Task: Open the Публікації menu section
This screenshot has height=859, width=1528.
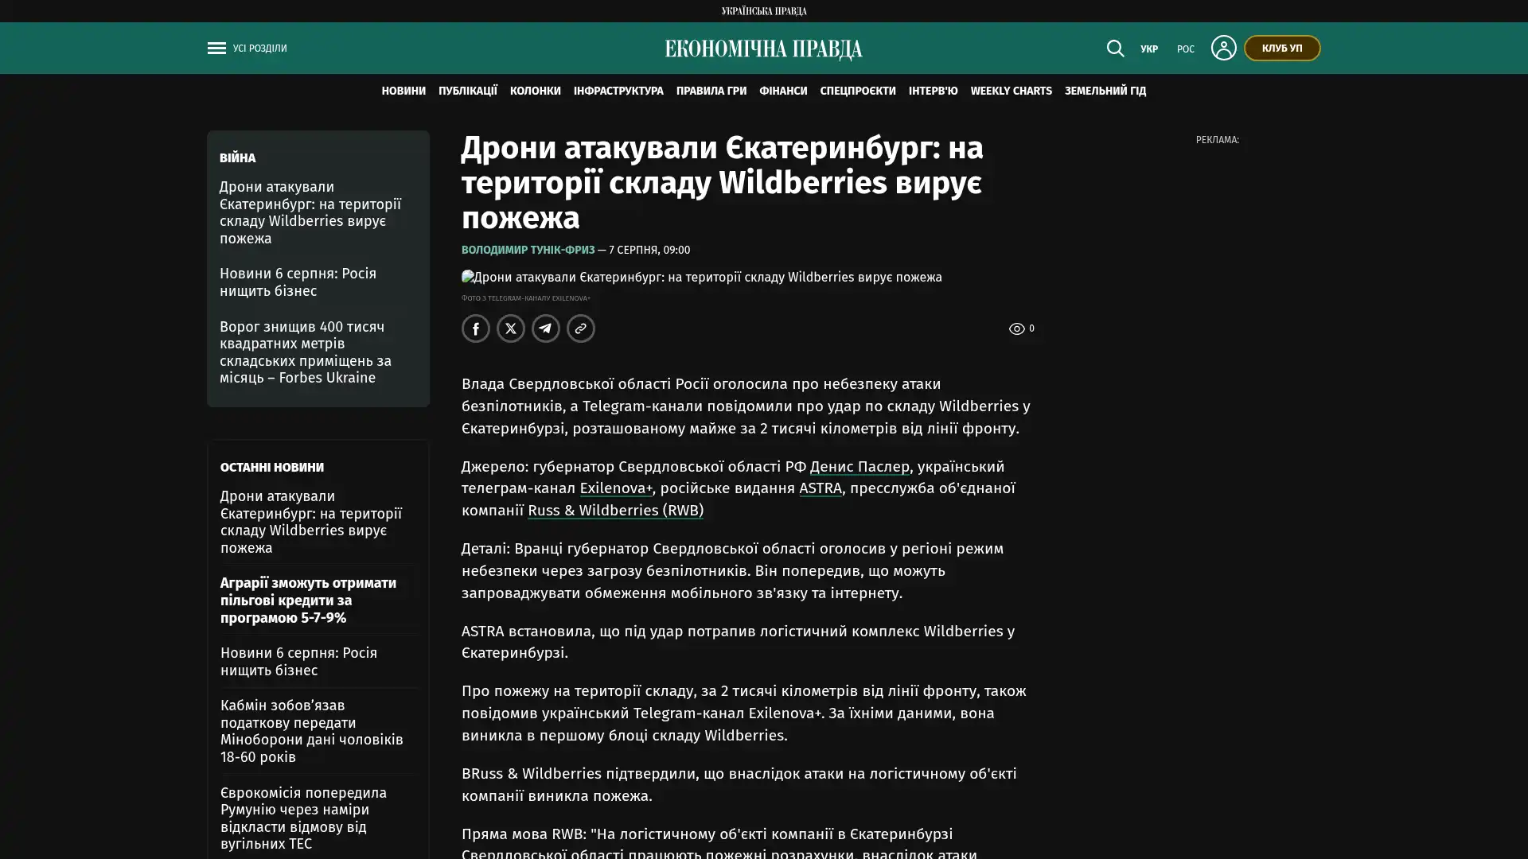Action: [x=468, y=91]
